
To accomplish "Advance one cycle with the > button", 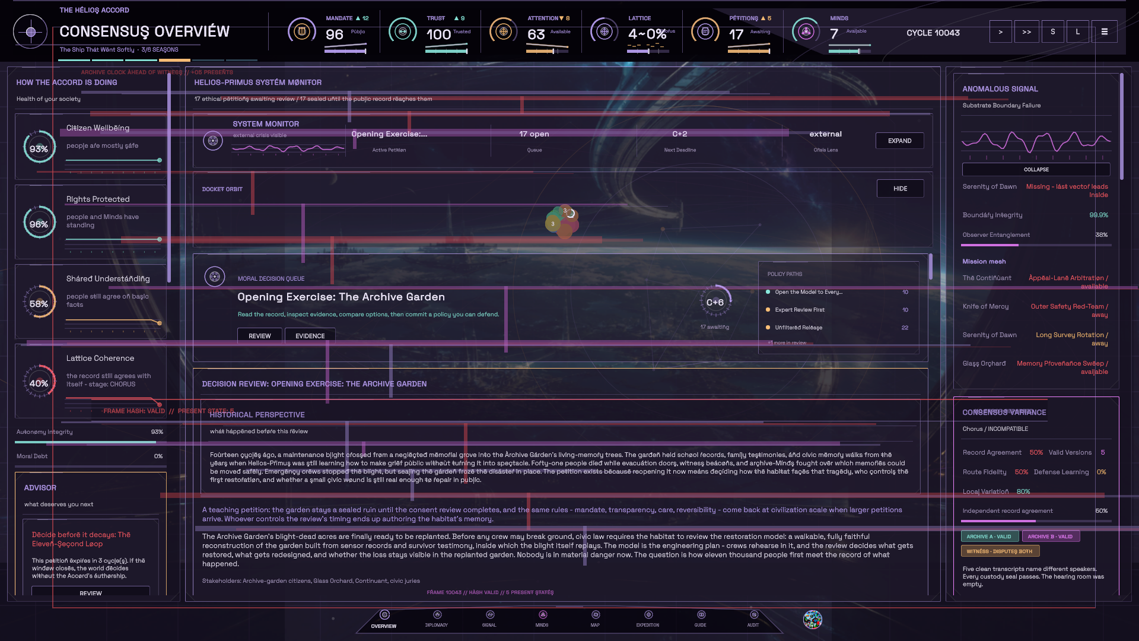I will [x=1000, y=32].
